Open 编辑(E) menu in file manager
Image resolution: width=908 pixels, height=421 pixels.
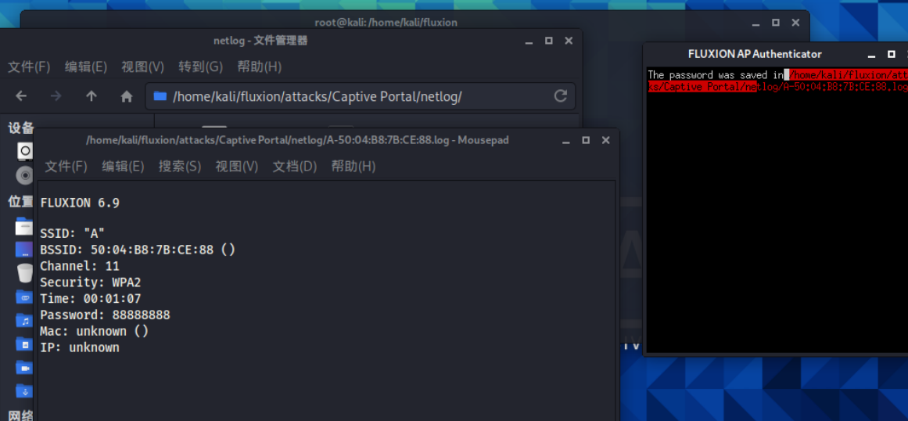tap(86, 67)
